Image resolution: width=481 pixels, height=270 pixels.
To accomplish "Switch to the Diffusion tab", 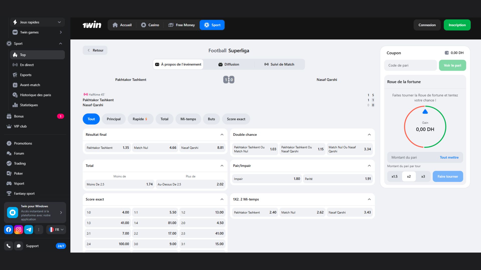I will (228, 64).
